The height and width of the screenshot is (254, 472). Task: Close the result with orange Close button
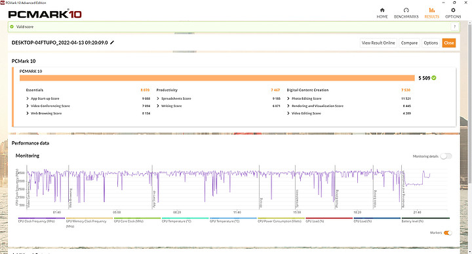click(x=449, y=43)
